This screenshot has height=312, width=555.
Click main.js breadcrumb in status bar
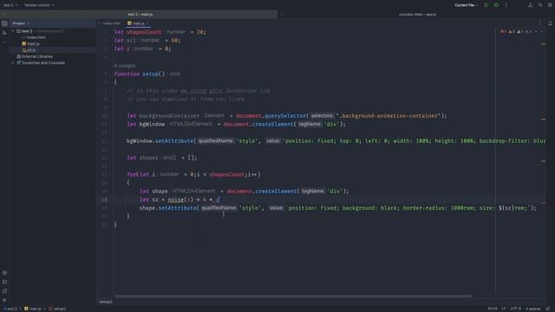[33, 309]
